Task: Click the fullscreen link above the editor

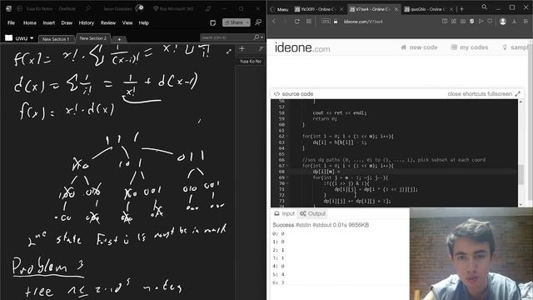Action: 501,94
